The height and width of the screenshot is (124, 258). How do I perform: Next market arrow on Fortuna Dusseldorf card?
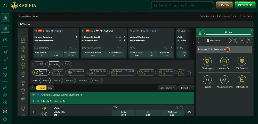click(x=76, y=48)
